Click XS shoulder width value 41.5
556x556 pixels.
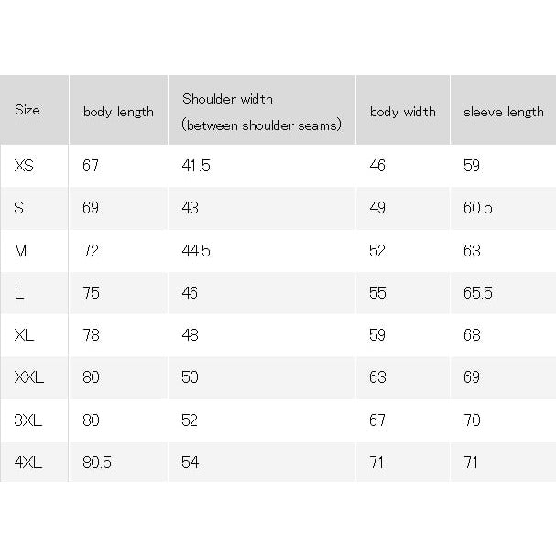(196, 166)
